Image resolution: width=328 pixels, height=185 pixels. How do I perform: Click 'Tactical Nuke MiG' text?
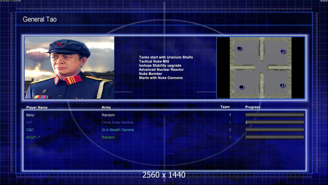pos(154,61)
